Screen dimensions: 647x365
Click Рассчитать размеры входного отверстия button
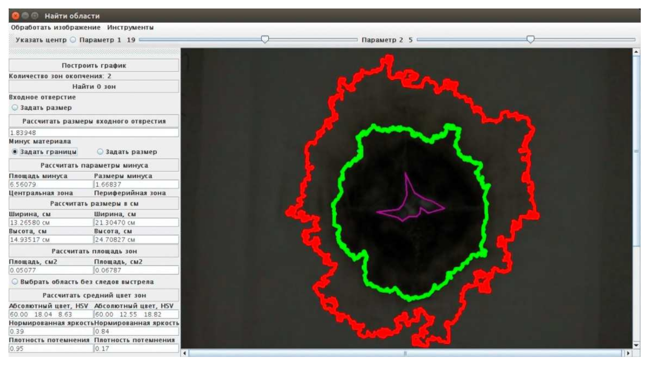[x=94, y=121]
